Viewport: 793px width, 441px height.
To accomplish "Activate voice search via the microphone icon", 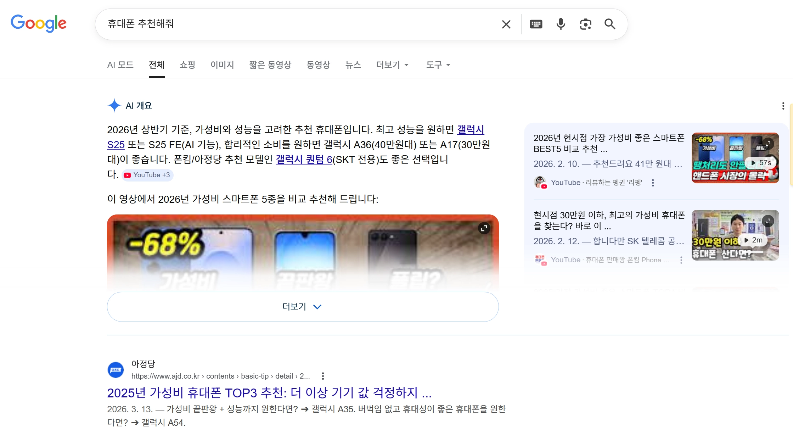I will pos(561,24).
